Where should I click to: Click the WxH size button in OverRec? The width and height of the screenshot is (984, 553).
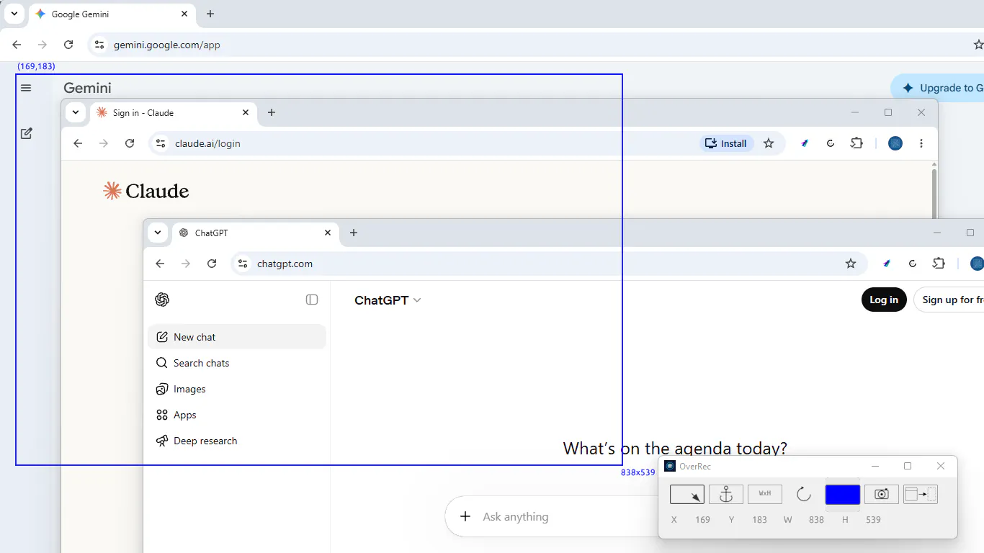pyautogui.click(x=765, y=494)
